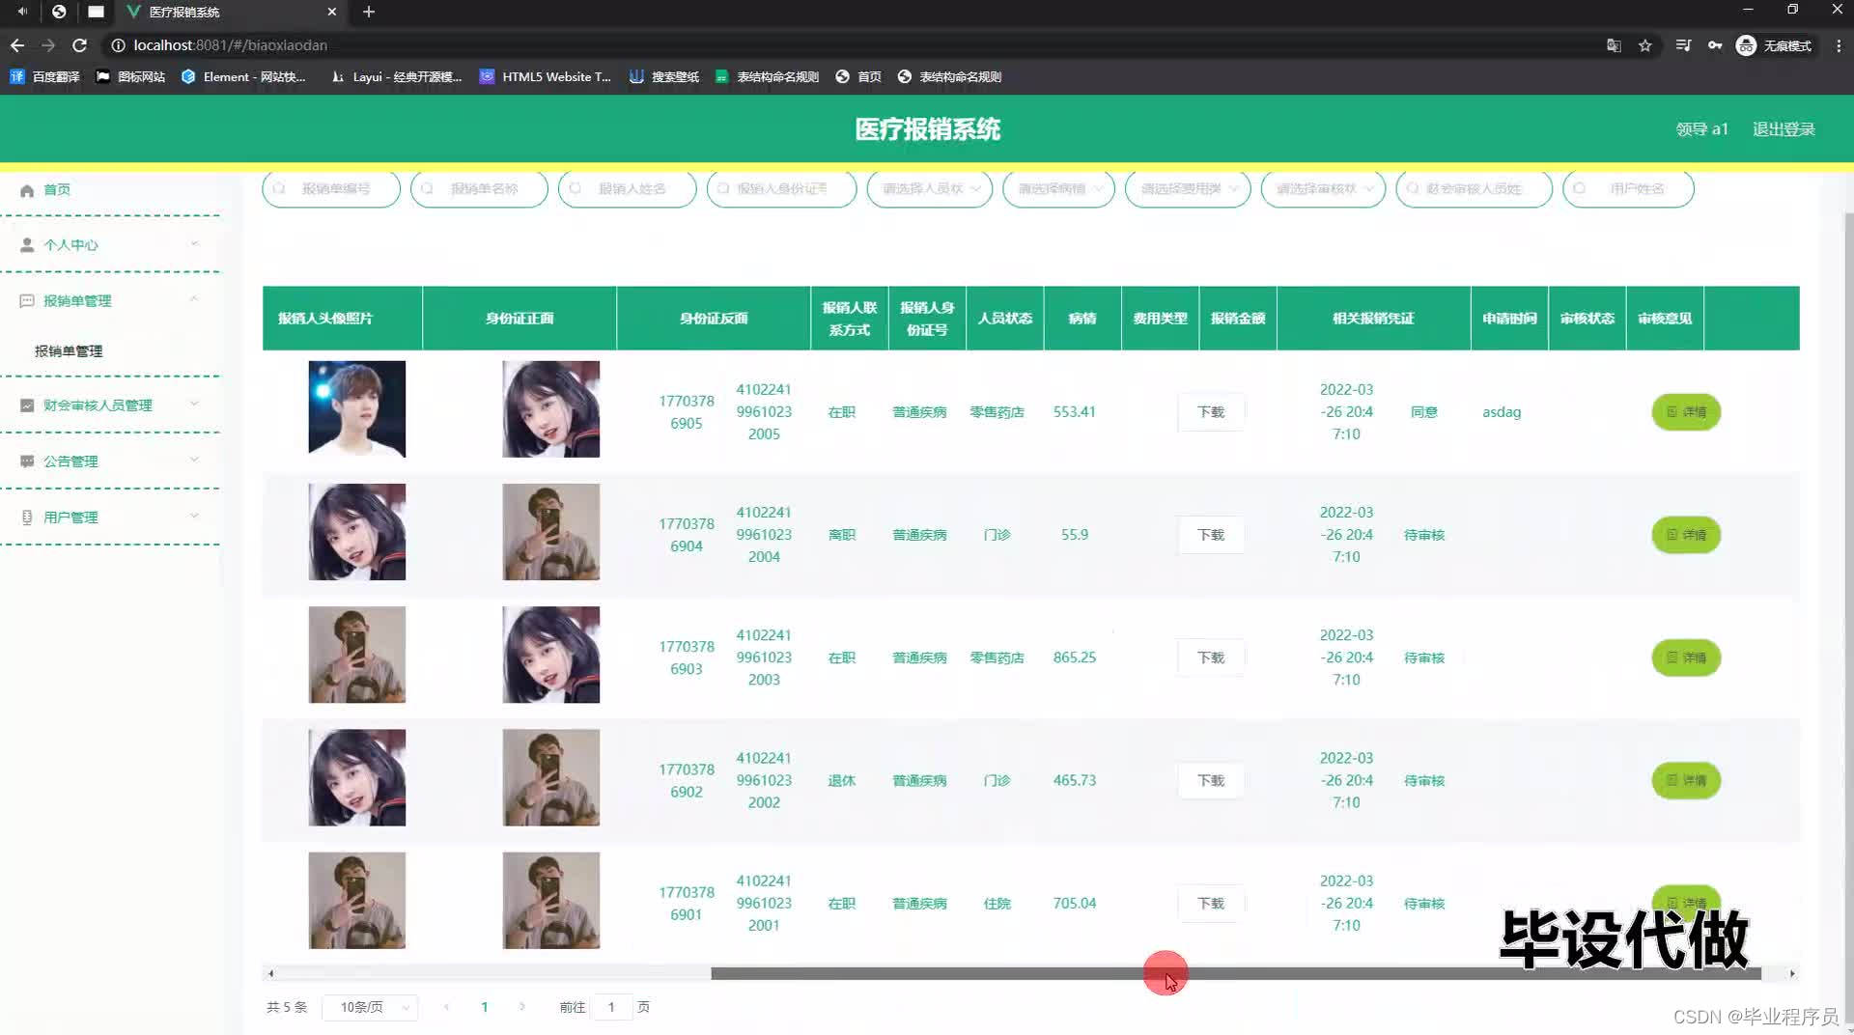Click the 相关报销凭证 column header
Viewport: 1854px width, 1035px height.
[1373, 319]
